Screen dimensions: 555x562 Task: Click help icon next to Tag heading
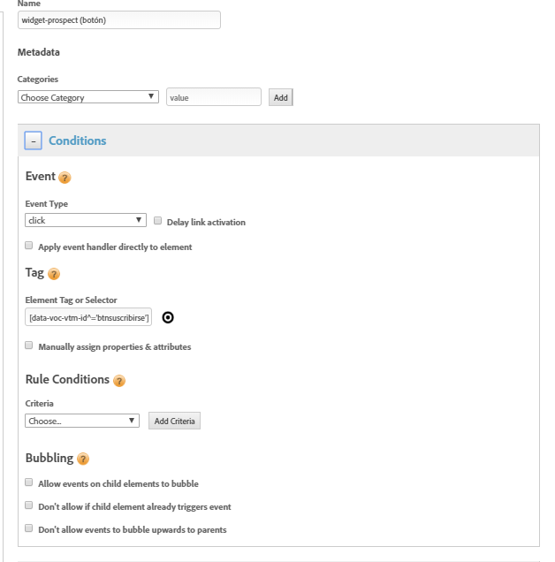click(x=54, y=275)
